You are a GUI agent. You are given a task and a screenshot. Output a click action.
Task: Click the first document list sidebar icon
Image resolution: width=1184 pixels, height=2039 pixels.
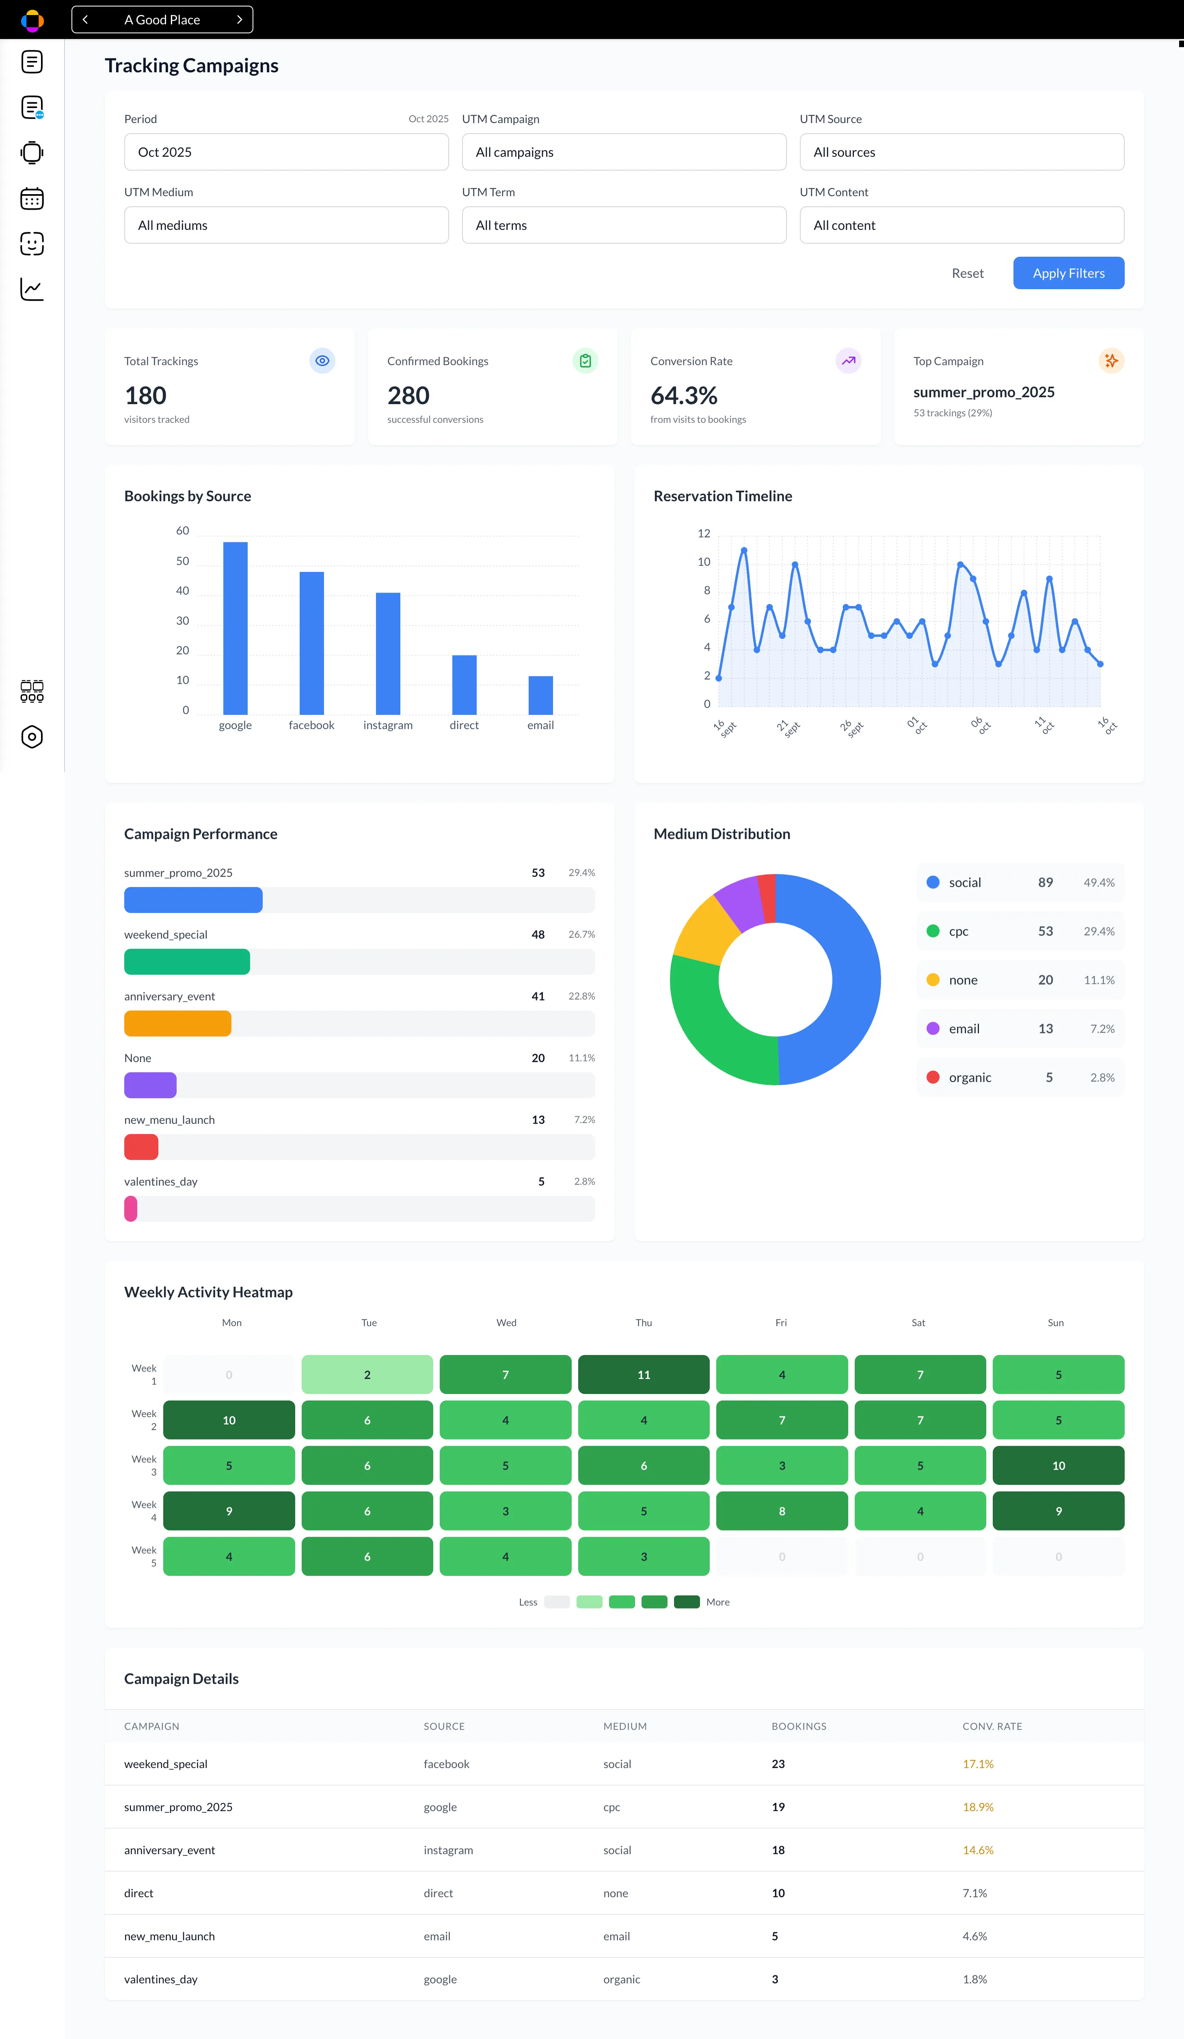(32, 61)
